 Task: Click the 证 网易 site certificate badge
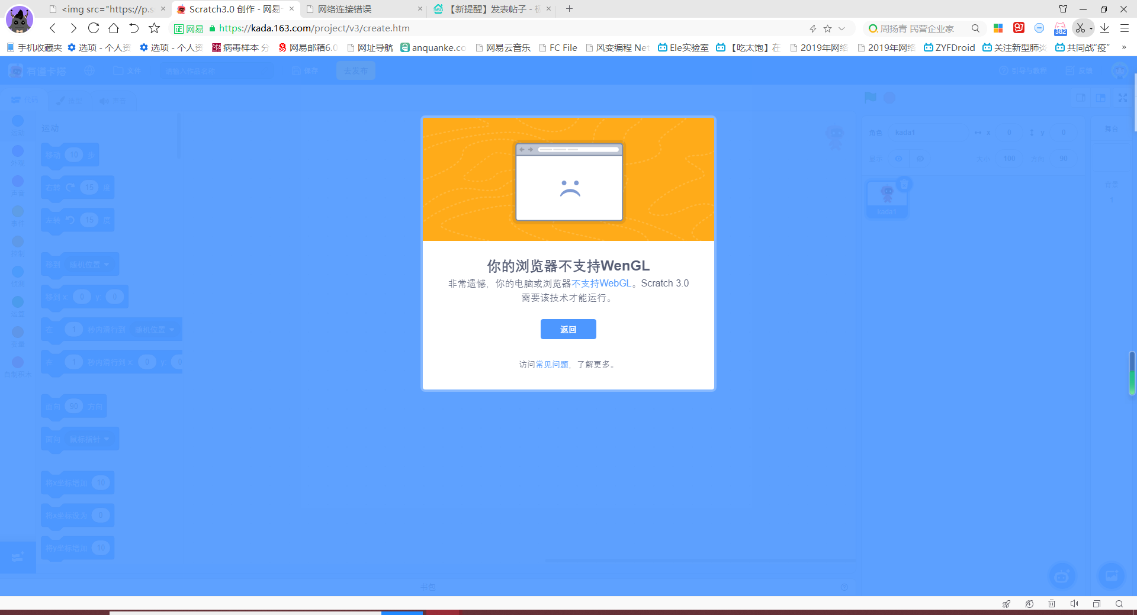click(188, 28)
